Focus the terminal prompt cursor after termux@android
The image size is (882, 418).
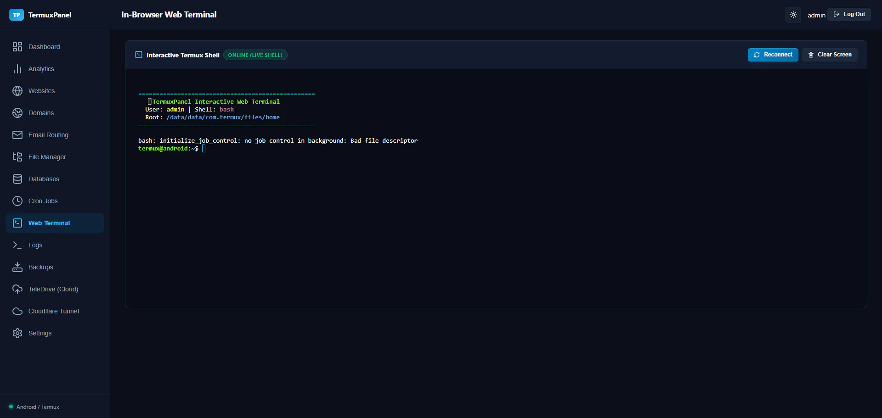point(204,148)
